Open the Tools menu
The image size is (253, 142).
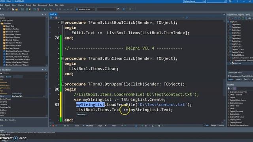[51, 5]
